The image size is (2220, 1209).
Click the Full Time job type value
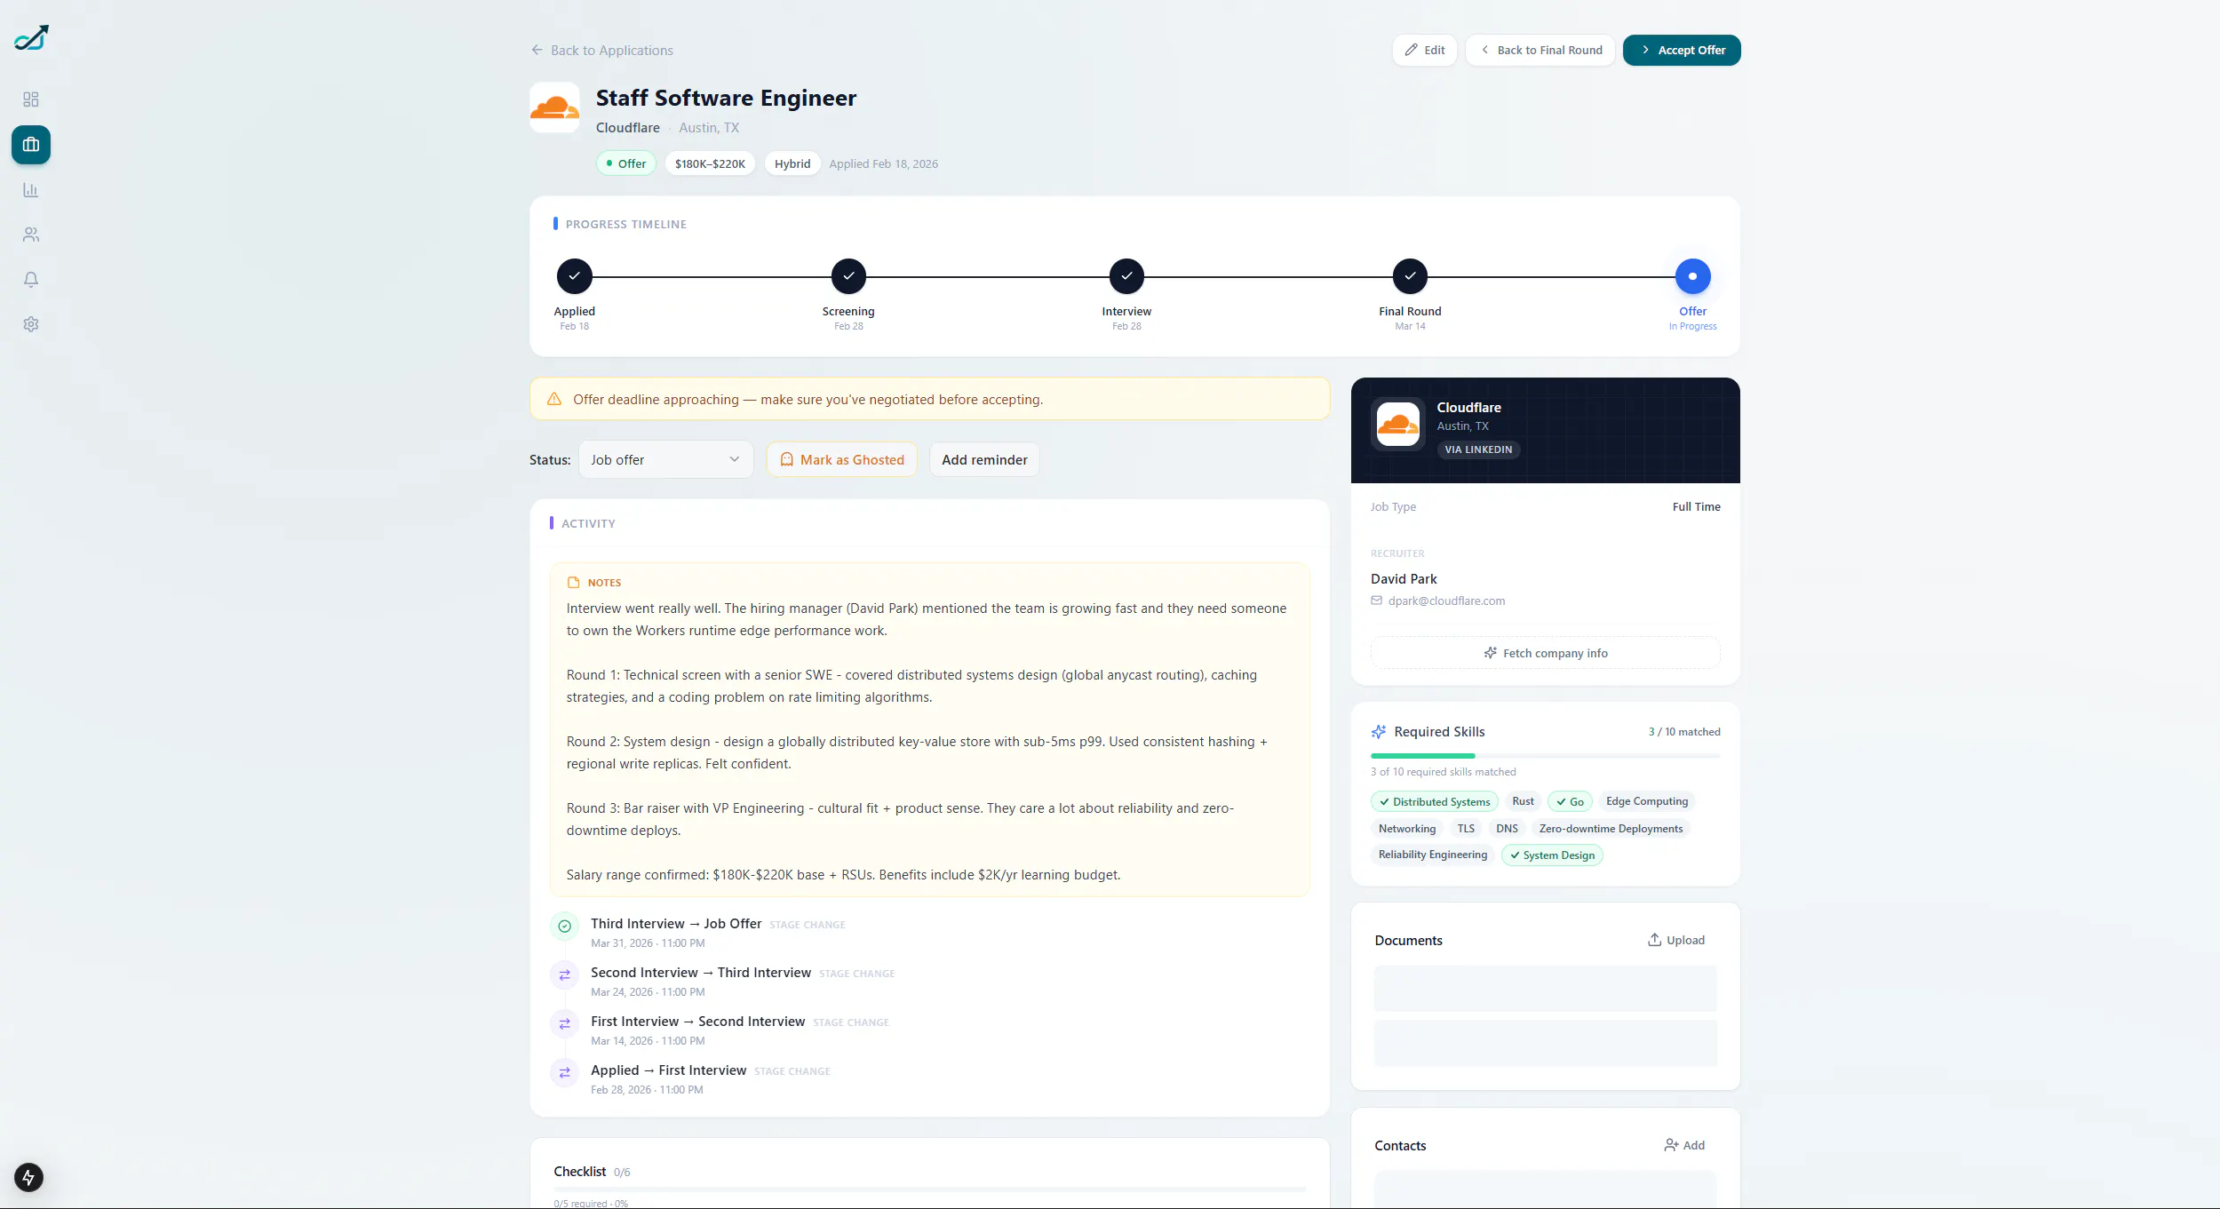[1696, 507]
